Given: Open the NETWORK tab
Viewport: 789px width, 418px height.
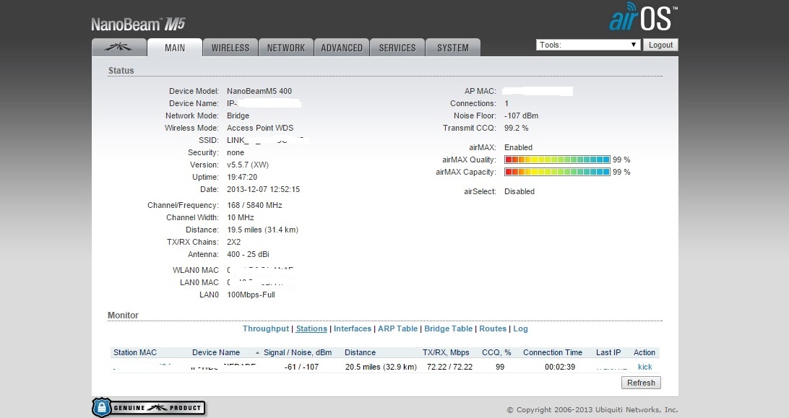Looking at the screenshot, I should tap(286, 47).
